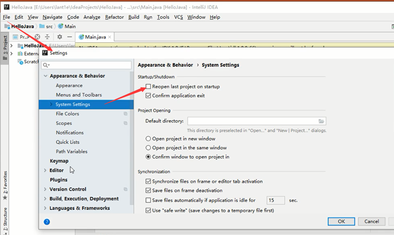The height and width of the screenshot is (235, 394).
Task: Toggle Synchronize files on frame activation
Action: point(148,181)
